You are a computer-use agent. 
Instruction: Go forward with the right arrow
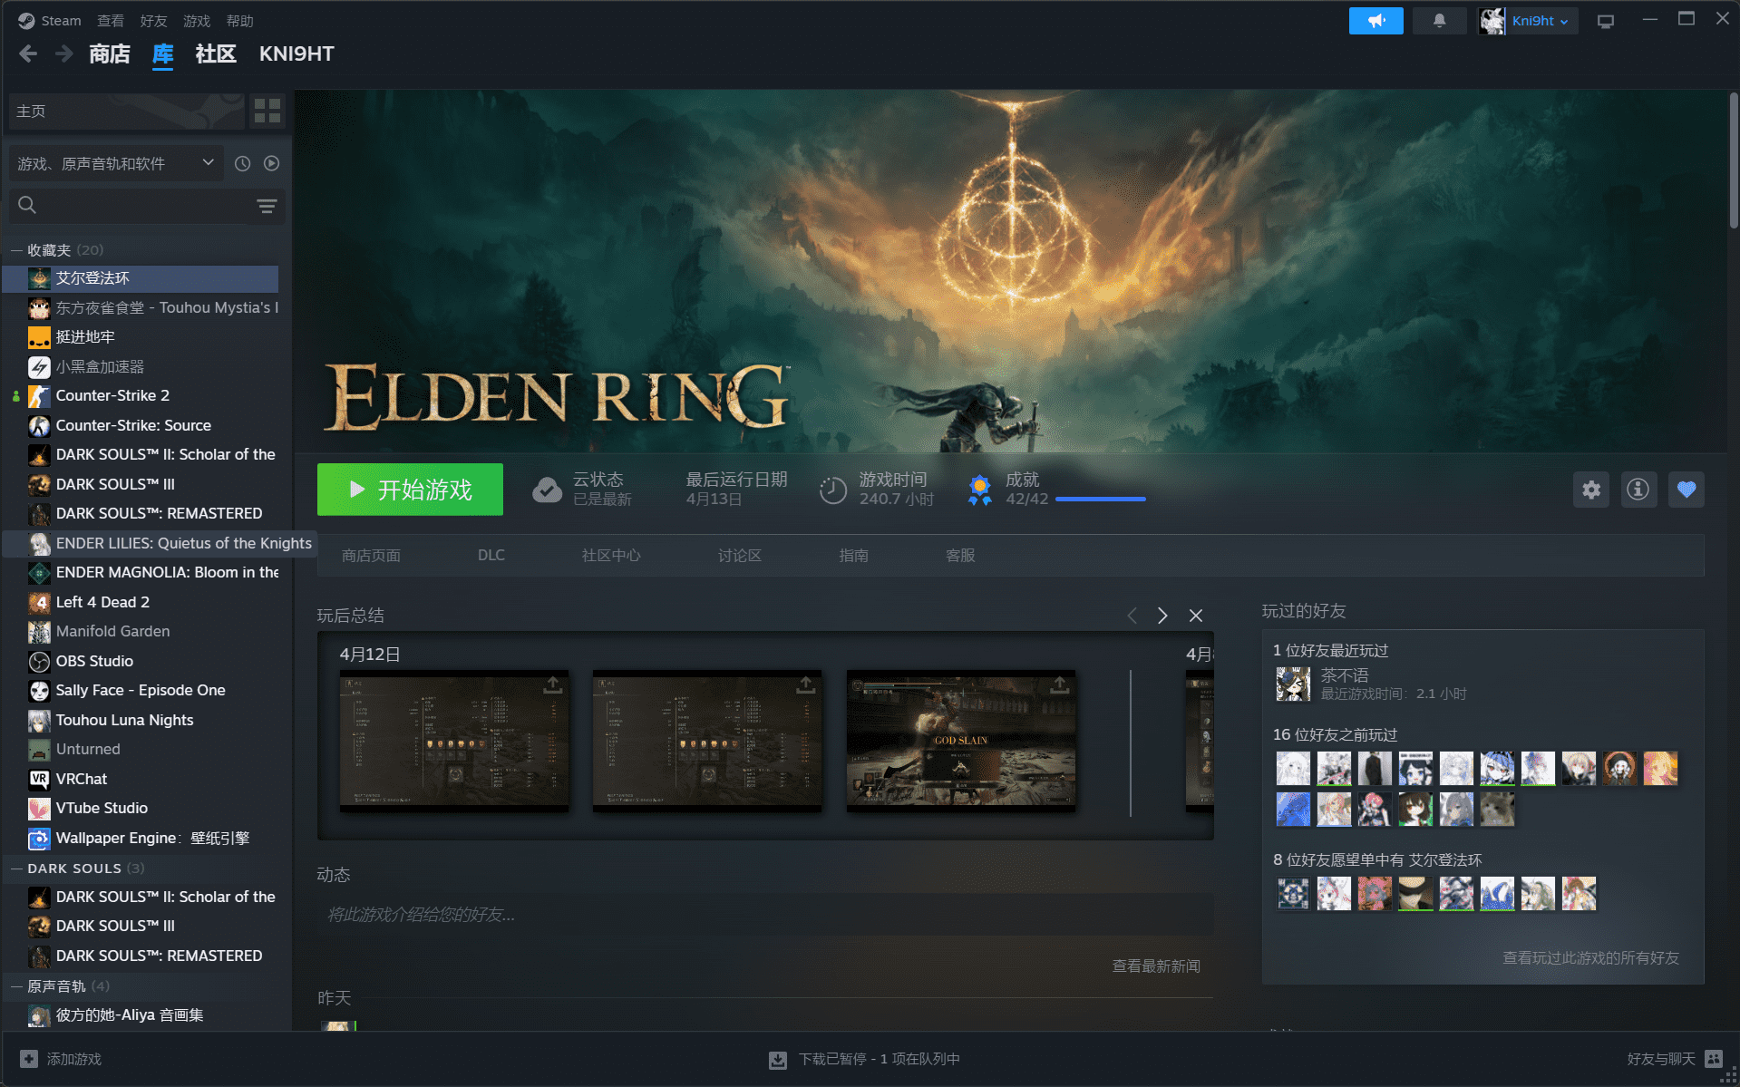[63, 53]
